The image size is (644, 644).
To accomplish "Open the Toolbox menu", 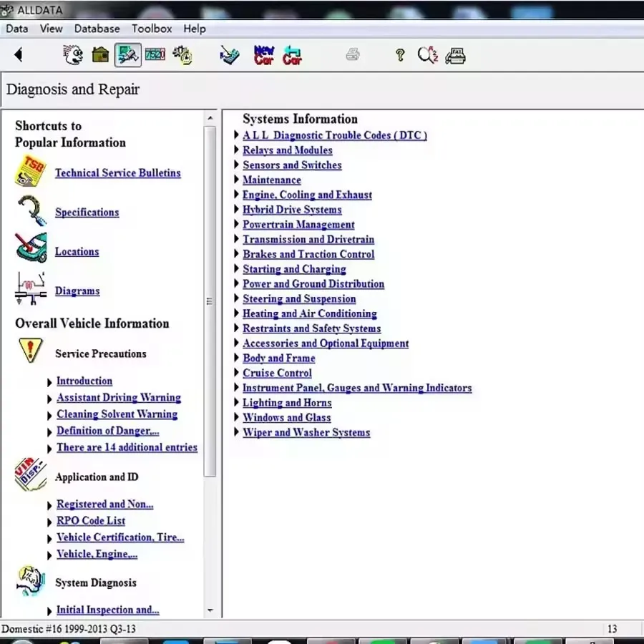I will point(152,29).
